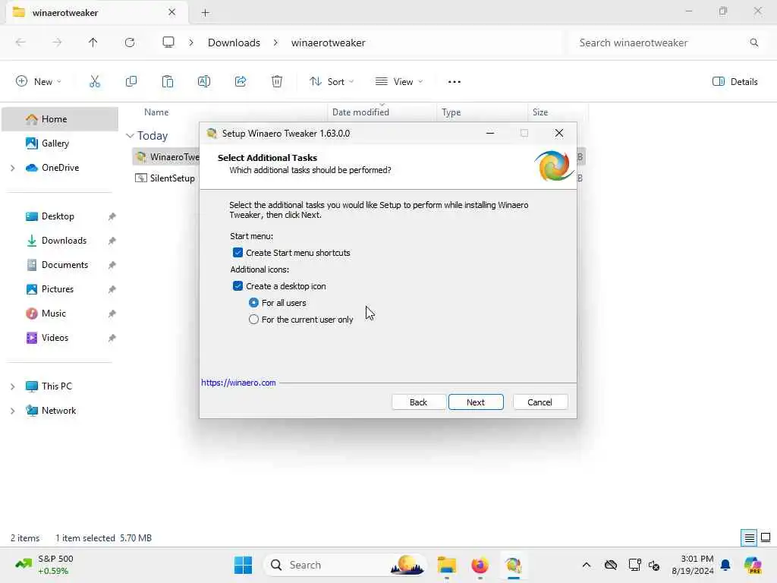Viewport: 777px width, 583px height.
Task: Click chevron after Downloads in address bar
Action: pos(275,43)
